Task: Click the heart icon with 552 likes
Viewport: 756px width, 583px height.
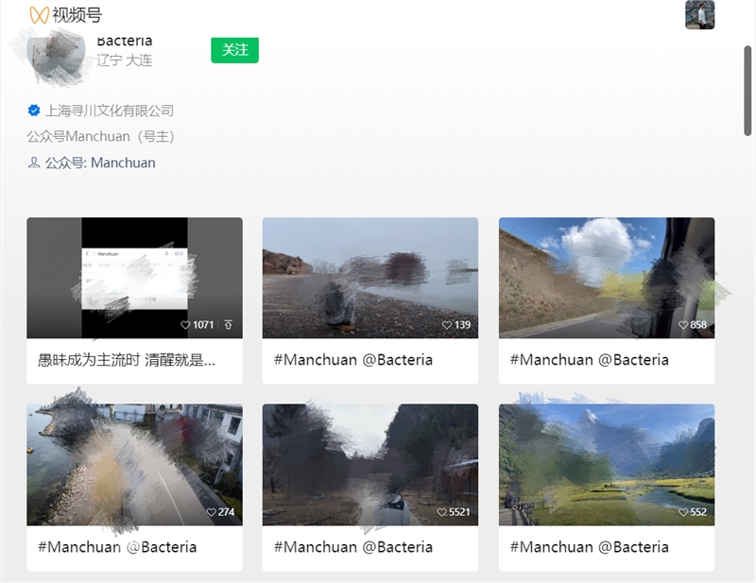Action: 683,512
